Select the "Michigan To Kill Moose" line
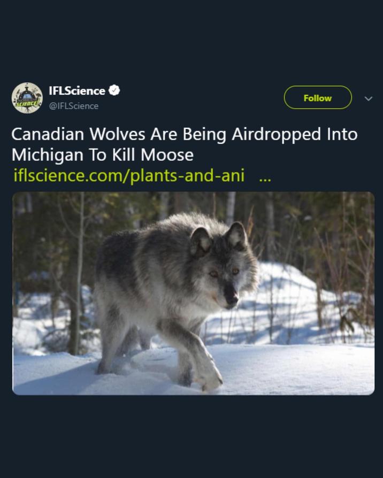This screenshot has height=478, width=383. click(x=102, y=155)
